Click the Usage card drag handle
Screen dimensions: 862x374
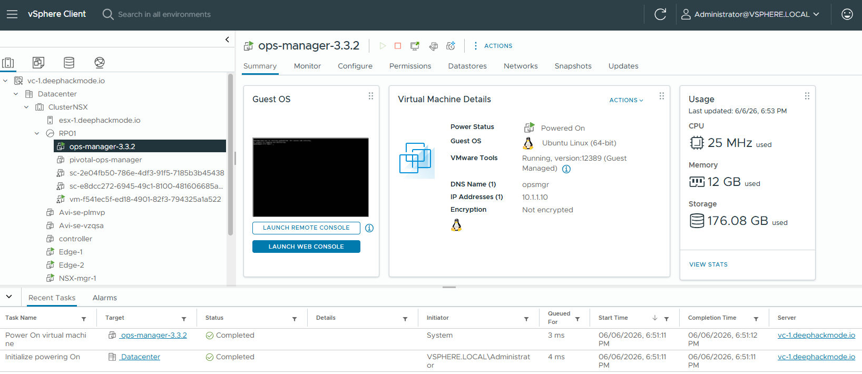click(x=807, y=96)
